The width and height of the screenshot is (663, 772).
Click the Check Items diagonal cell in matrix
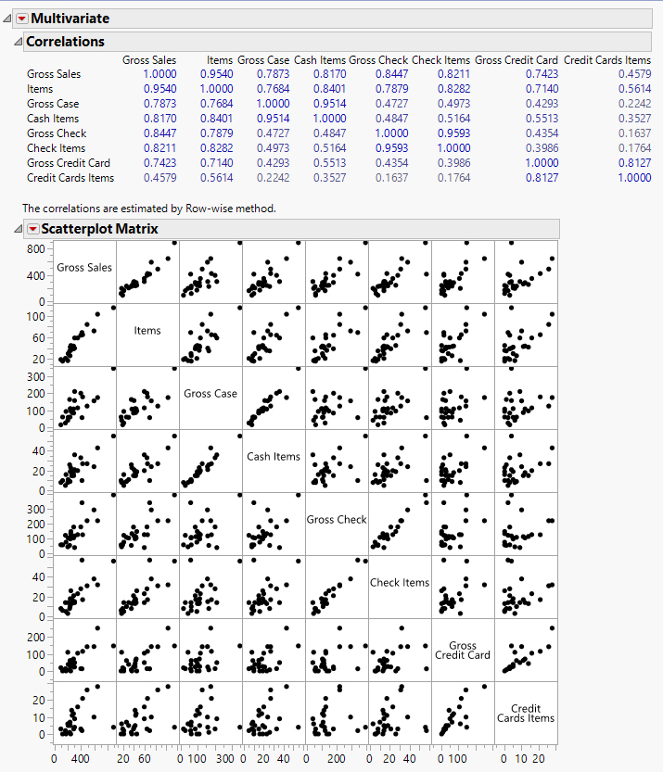tap(400, 587)
